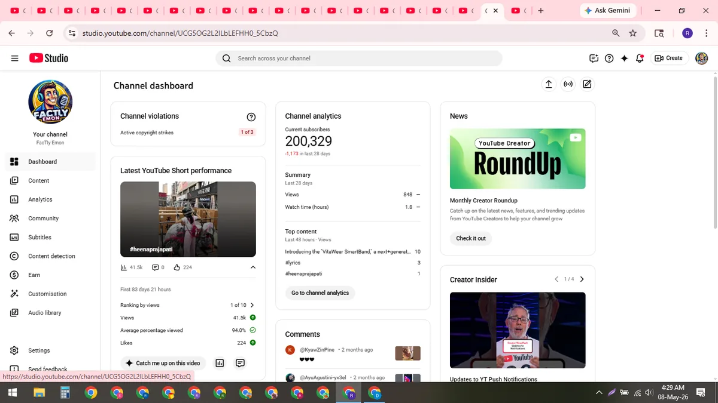Click the 1 of 3 copyright strikes badge

(x=247, y=132)
